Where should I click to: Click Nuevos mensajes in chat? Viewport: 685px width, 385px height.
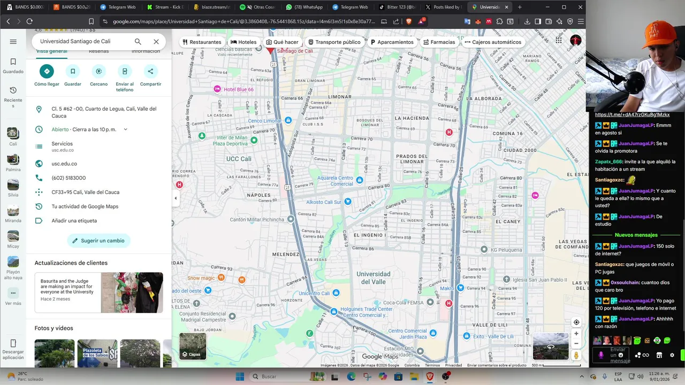tap(636, 235)
